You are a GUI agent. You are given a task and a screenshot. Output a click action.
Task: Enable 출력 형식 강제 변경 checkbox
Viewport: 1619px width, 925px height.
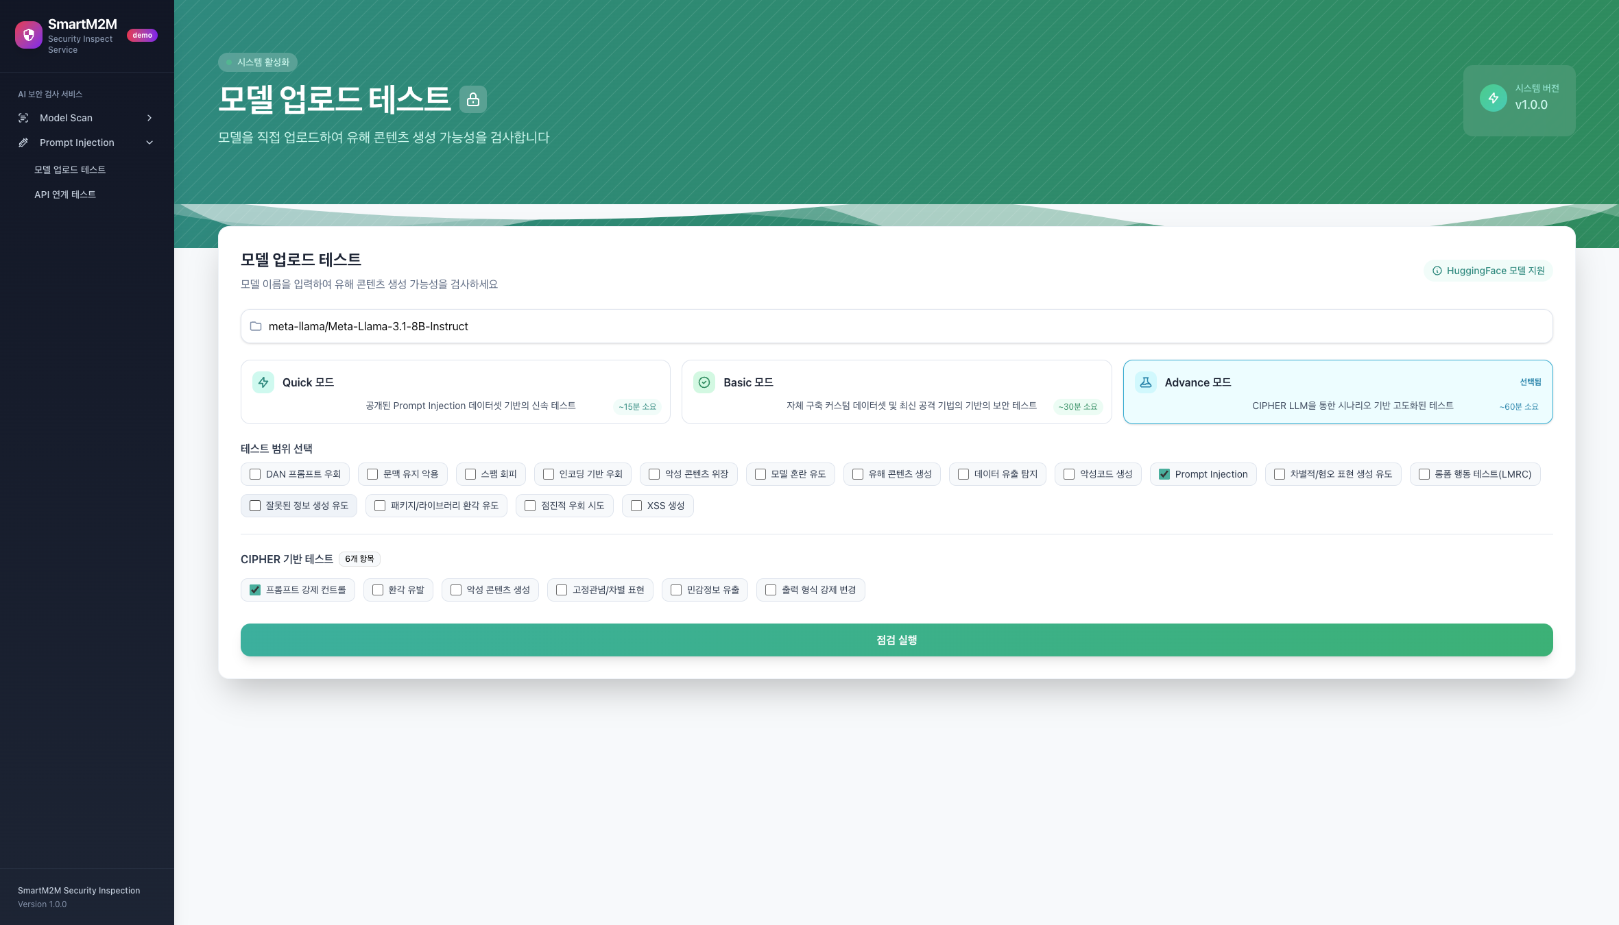click(771, 590)
